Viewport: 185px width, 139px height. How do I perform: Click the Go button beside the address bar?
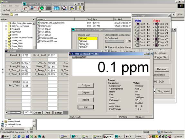(x=180, y=15)
